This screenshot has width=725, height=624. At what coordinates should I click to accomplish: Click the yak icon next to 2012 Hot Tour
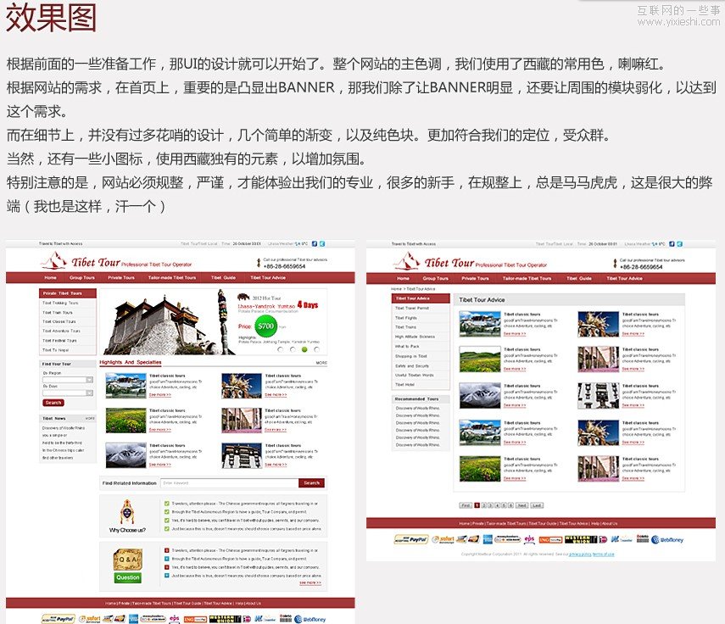(243, 296)
